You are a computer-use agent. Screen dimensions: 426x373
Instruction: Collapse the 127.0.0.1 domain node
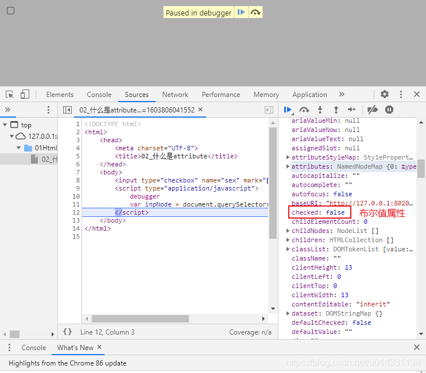pos(11,136)
